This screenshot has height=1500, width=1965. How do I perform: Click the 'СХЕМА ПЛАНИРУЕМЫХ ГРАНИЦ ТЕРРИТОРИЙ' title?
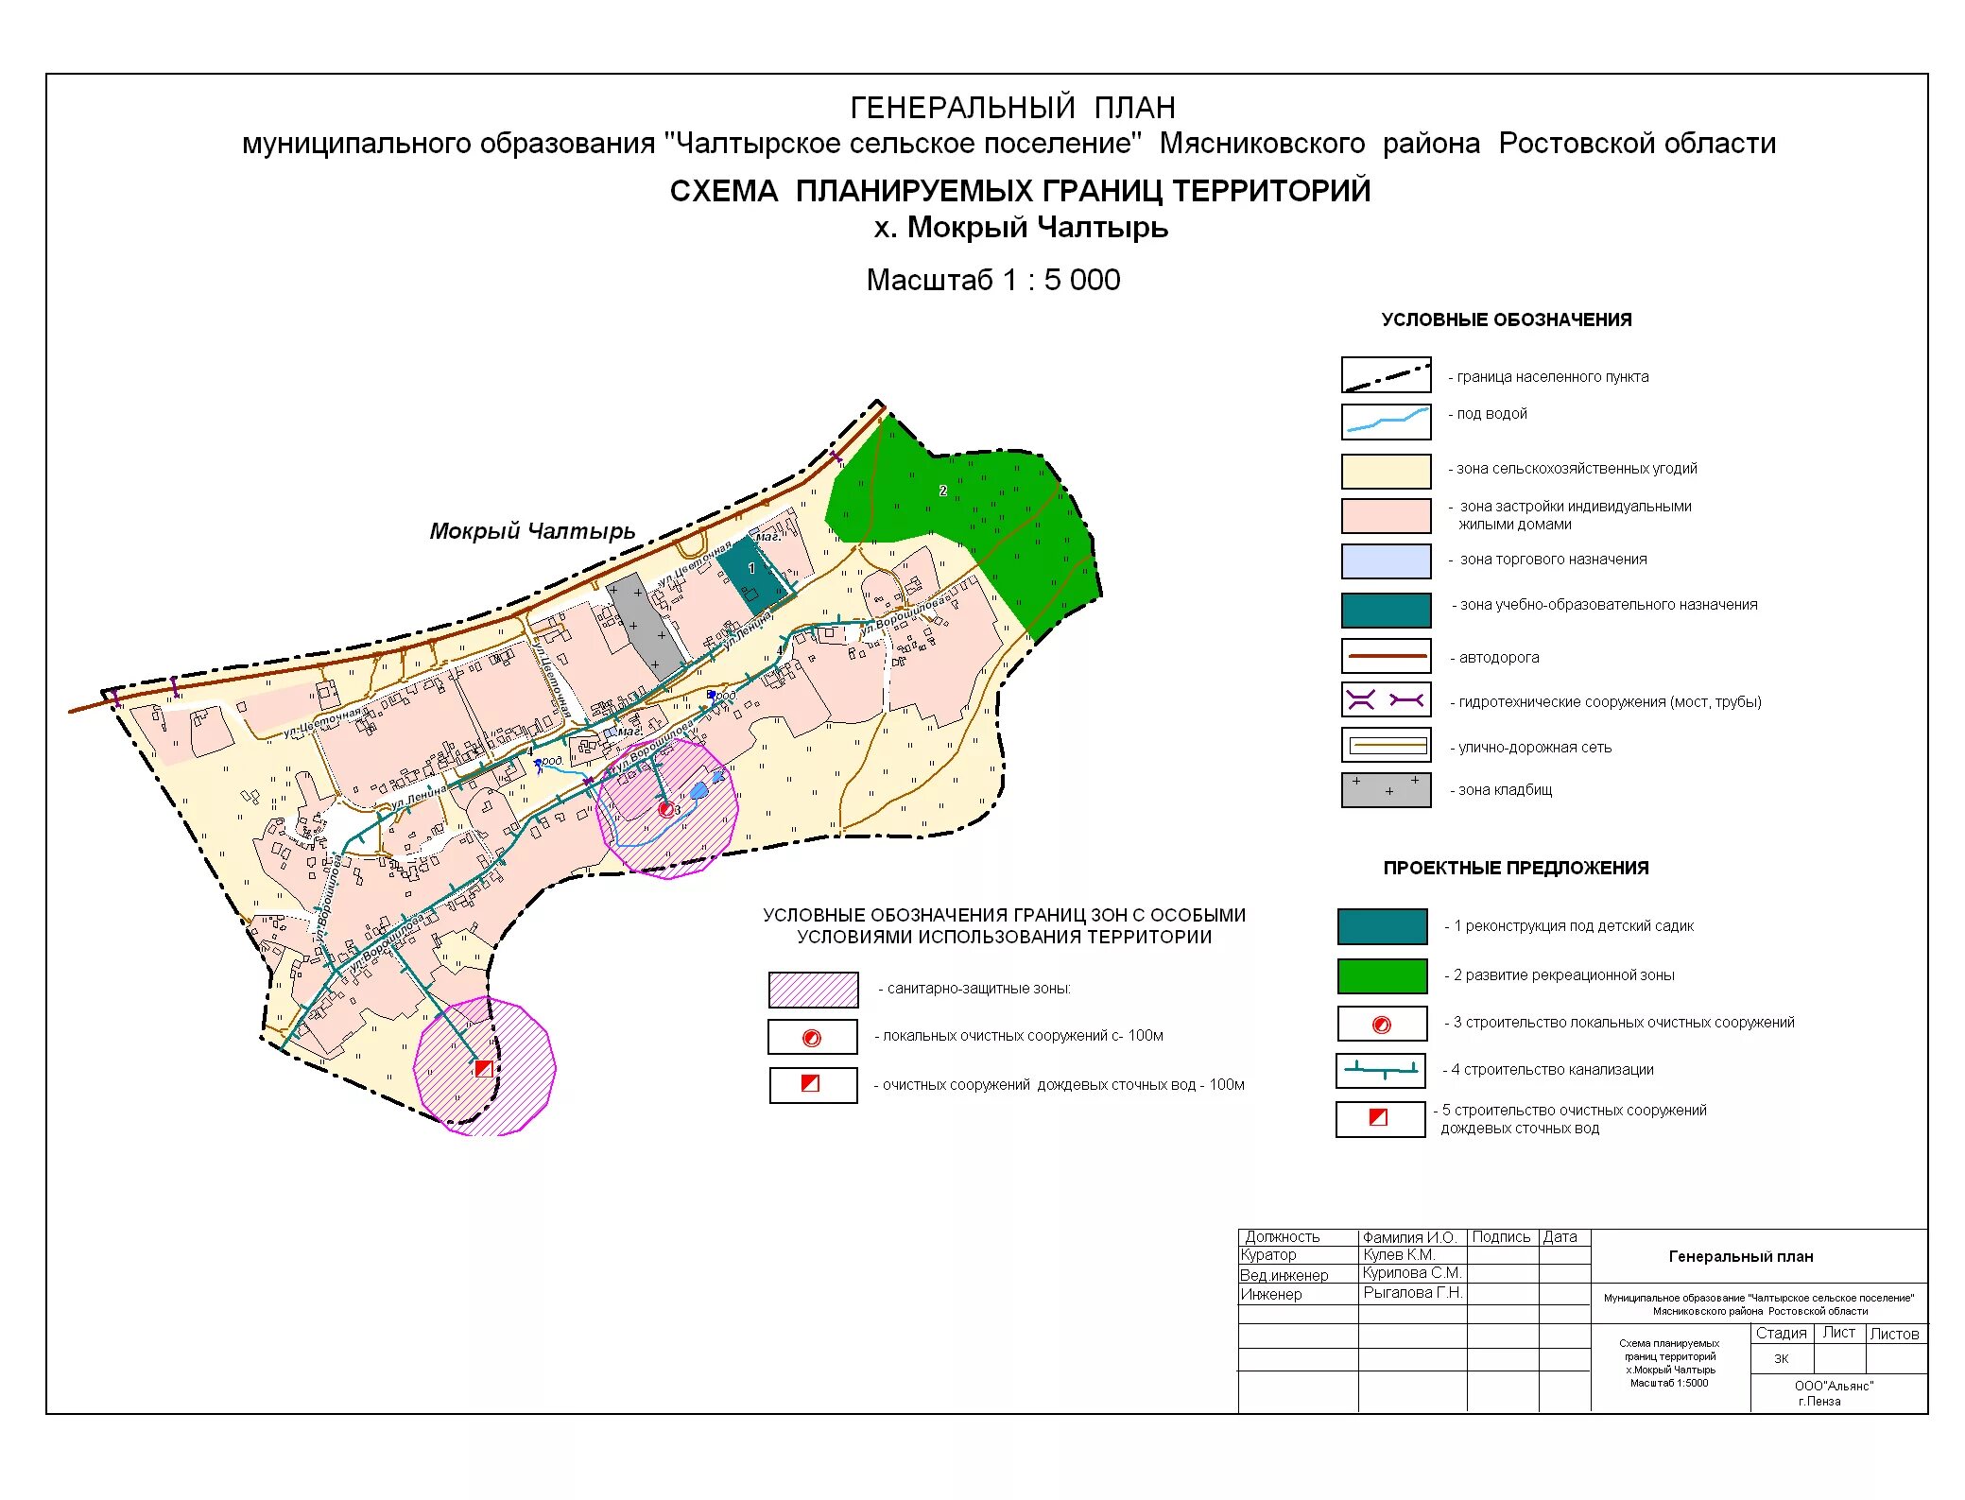1020,191
